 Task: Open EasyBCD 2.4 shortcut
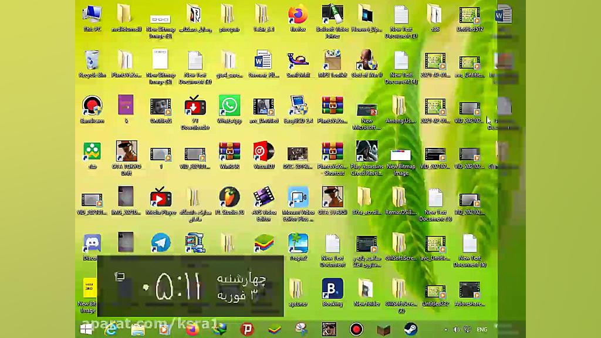coord(298,109)
